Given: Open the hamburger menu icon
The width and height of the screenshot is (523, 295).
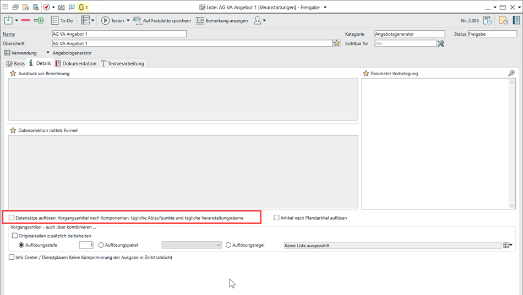Looking at the screenshot, I should (5, 7).
